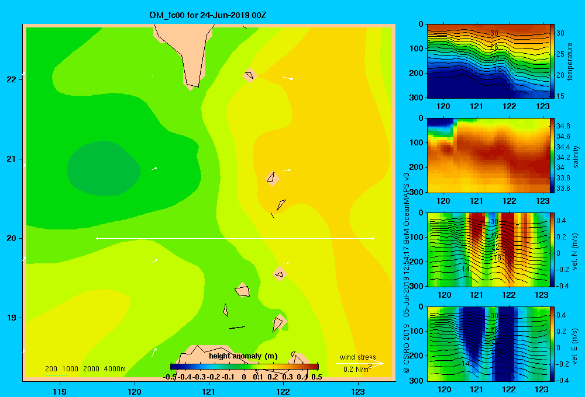
Task: Click the 0.5 tick on height anomaly scale
Action: tap(316, 377)
